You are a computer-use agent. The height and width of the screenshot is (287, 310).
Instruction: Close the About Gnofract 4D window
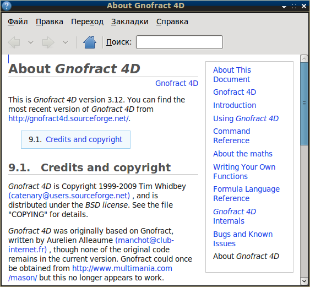304,6
